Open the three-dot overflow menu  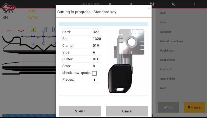tap(194, 4)
